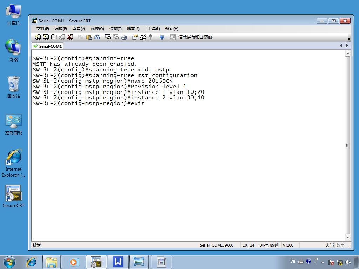359x269 pixels.
Task: Click the Copy toolbar icon
Action: (x=81, y=37)
